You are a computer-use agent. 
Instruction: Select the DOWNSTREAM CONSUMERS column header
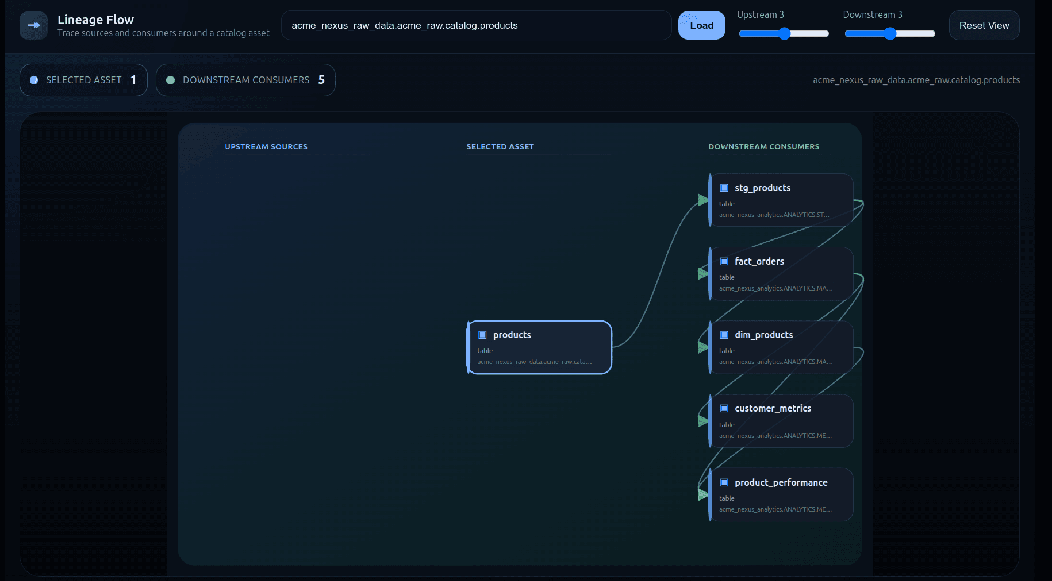pyautogui.click(x=765, y=146)
